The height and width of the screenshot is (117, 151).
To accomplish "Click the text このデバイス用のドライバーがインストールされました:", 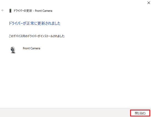I will point(37,36).
